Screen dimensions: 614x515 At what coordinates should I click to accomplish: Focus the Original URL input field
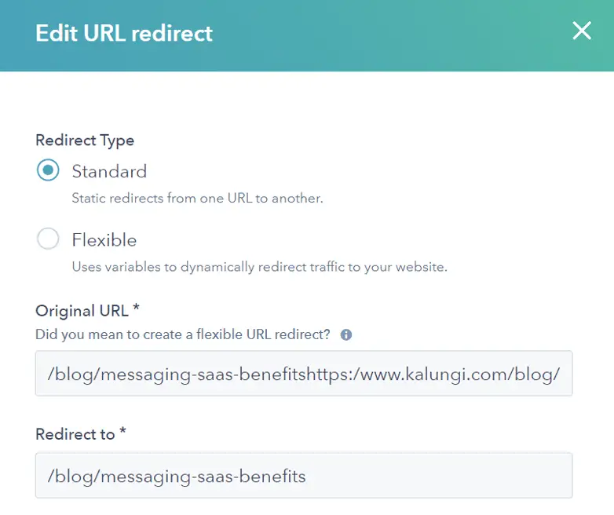pyautogui.click(x=304, y=374)
